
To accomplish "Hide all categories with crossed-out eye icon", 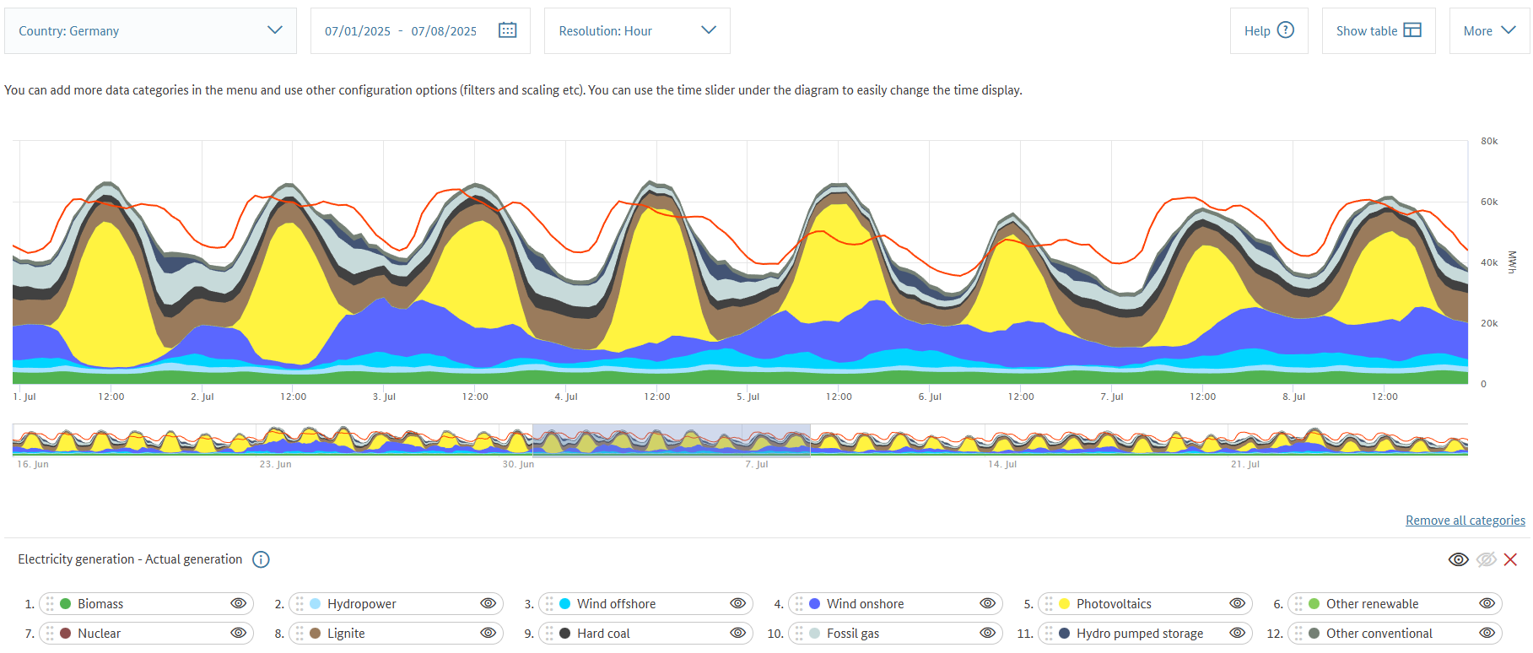I will [1486, 559].
